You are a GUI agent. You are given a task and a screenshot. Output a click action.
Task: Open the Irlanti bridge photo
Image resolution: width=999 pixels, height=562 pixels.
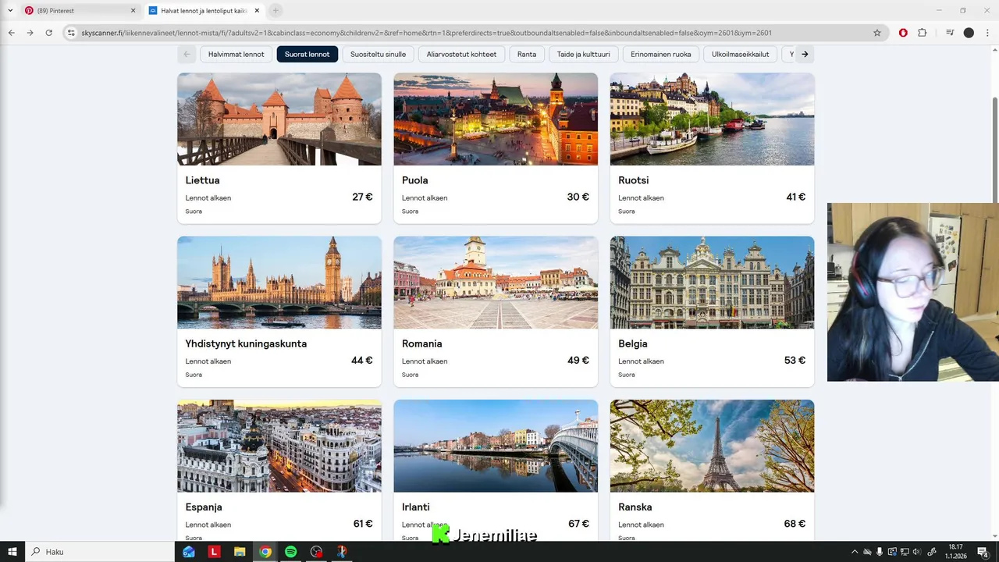click(496, 446)
